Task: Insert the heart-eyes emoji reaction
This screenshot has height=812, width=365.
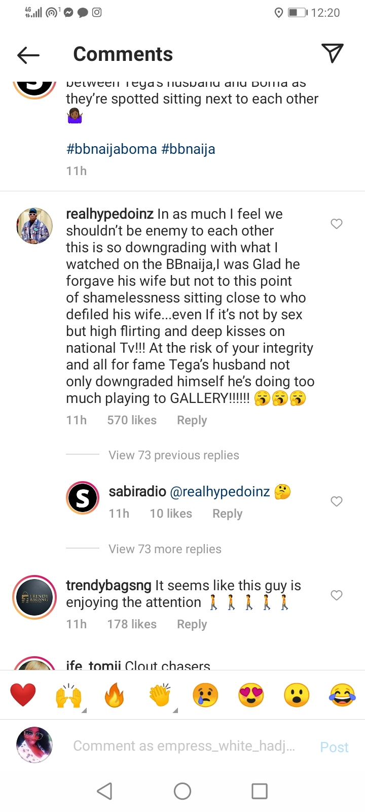Action: tap(251, 695)
